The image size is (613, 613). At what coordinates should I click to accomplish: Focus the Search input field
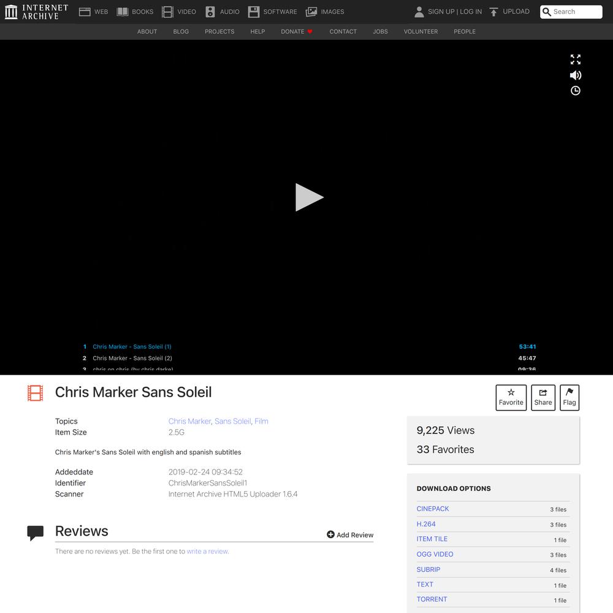point(571,12)
